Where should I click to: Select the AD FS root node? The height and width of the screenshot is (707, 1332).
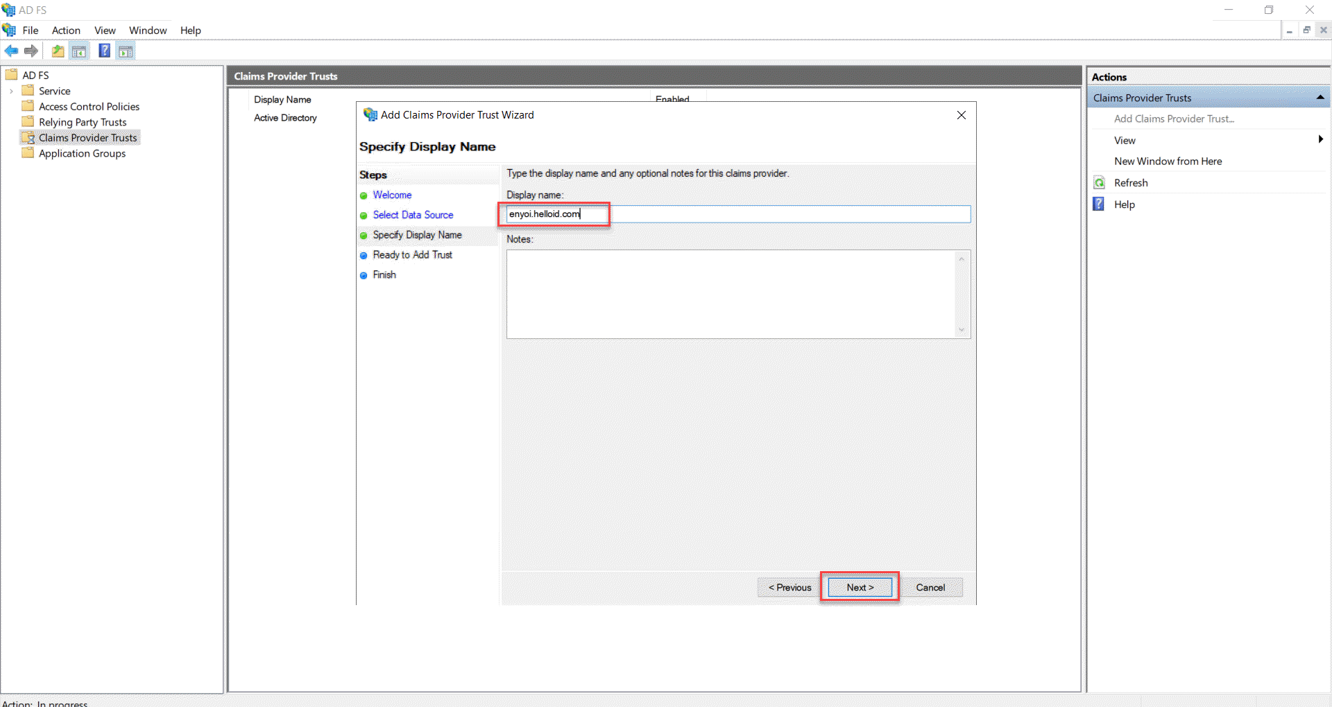[x=35, y=75]
